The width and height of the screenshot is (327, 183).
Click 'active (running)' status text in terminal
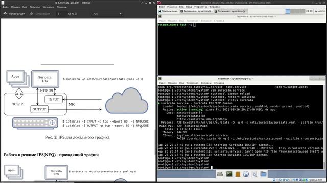190,110
